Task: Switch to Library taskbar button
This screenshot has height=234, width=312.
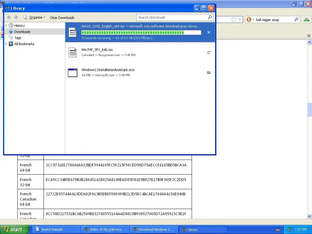Action: click(203, 229)
